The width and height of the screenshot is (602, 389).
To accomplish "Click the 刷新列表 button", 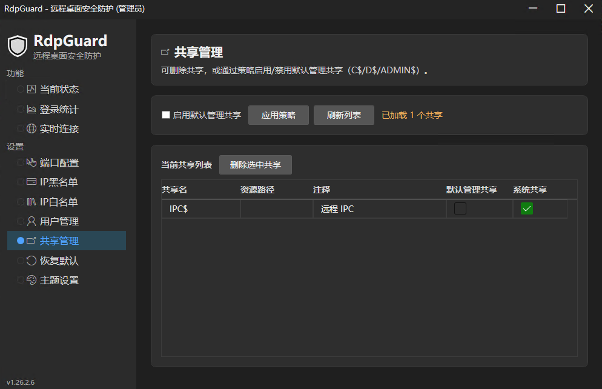I will tap(343, 115).
